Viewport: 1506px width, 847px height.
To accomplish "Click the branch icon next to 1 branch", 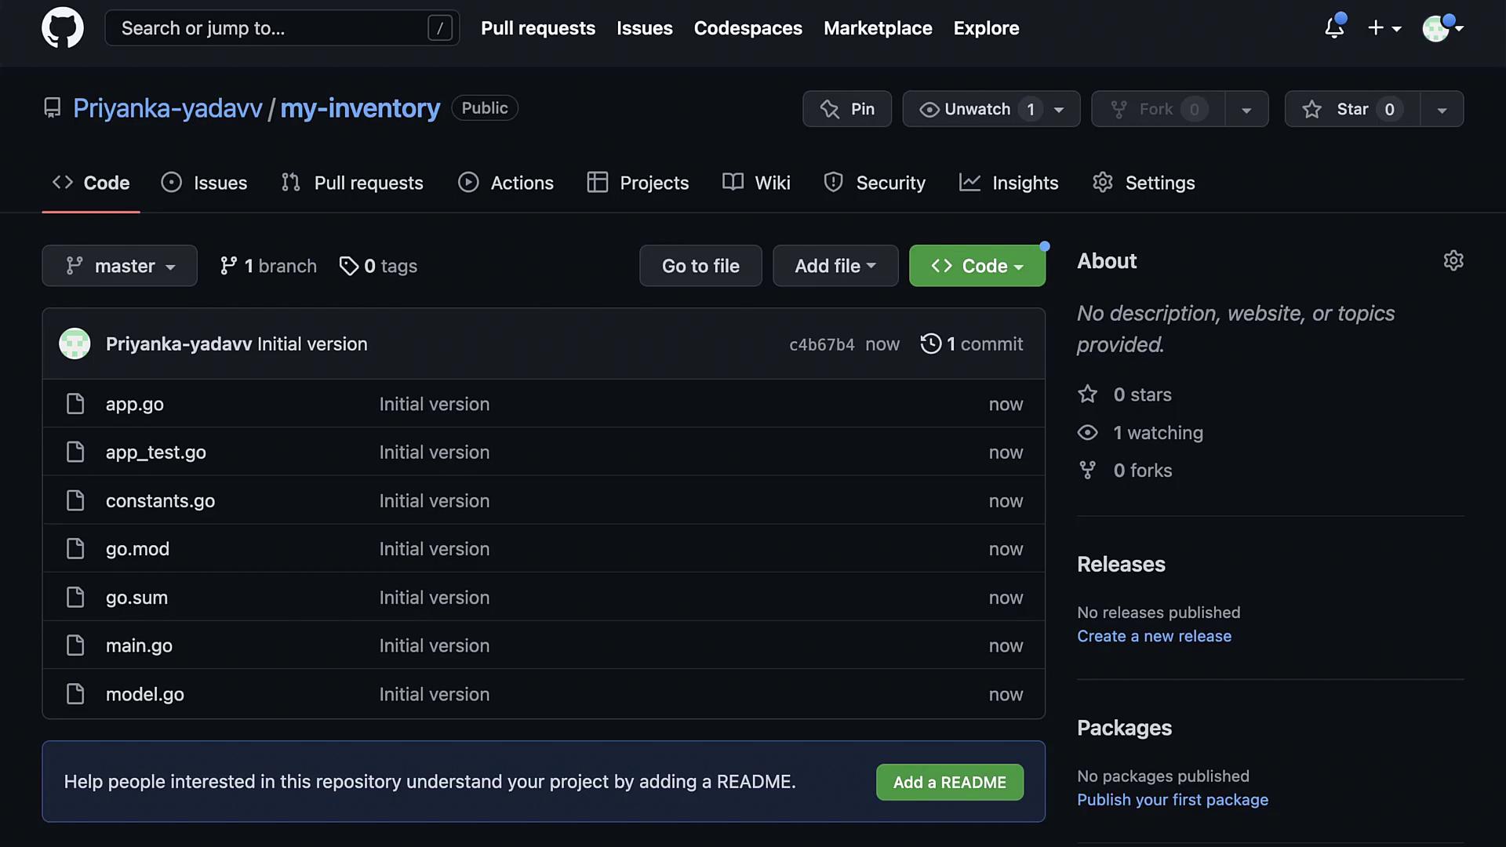I will 228,266.
